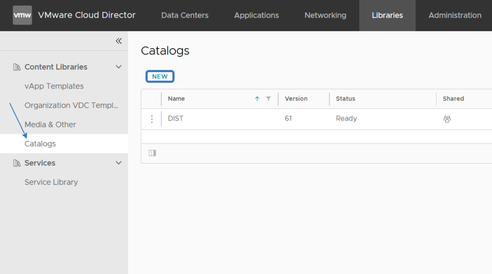Click the Content Libraries heading
This screenshot has width=492, height=274.
pos(56,67)
